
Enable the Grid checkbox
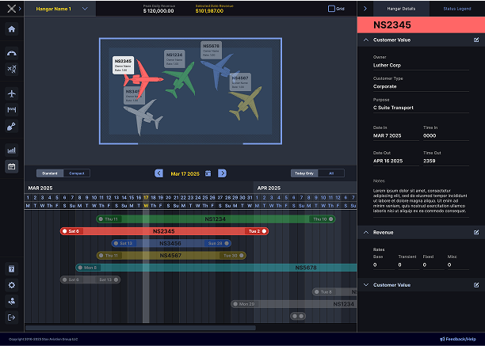coord(331,9)
